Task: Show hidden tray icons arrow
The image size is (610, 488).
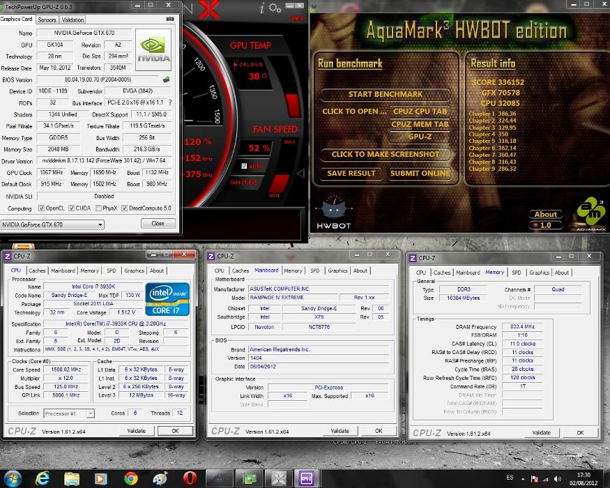Action: coord(523,479)
